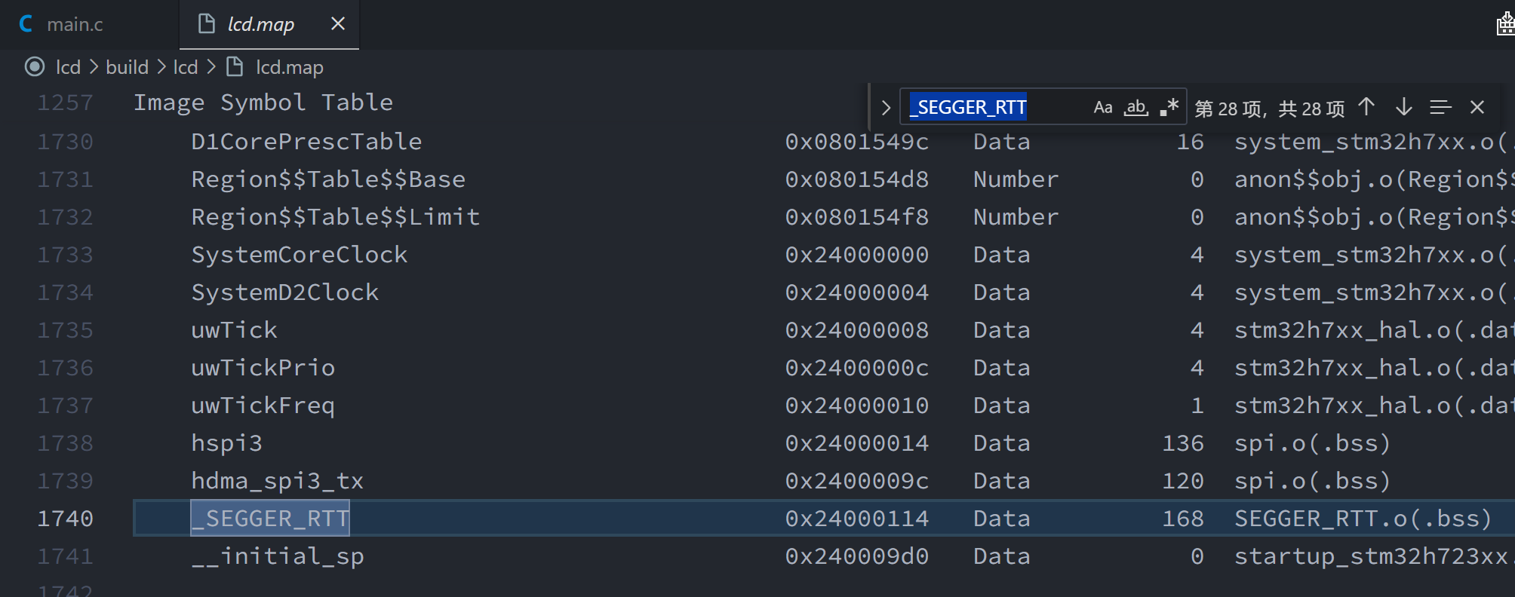Screen dimensions: 1515x597
Task: Toggle Use Regular Expression in the find widget
Action: pyautogui.click(x=1169, y=108)
